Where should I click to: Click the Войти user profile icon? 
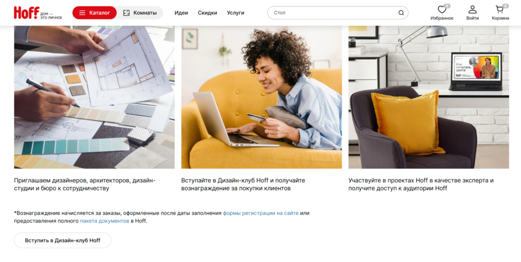pos(472,9)
